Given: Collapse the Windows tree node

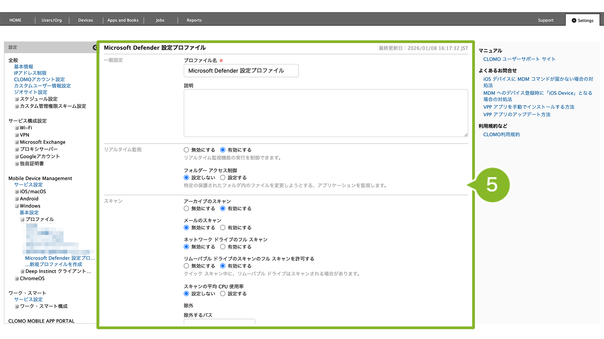Looking at the screenshot, I should (x=17, y=206).
